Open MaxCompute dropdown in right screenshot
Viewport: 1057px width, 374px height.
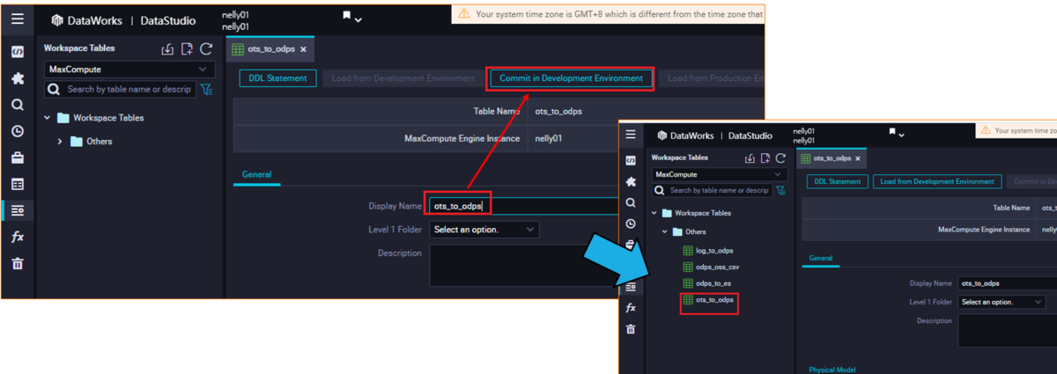719,174
